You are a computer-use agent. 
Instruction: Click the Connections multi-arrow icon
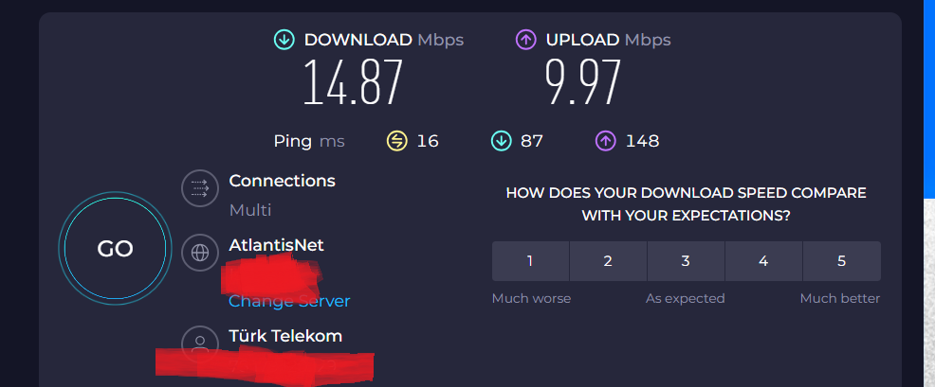coord(200,189)
